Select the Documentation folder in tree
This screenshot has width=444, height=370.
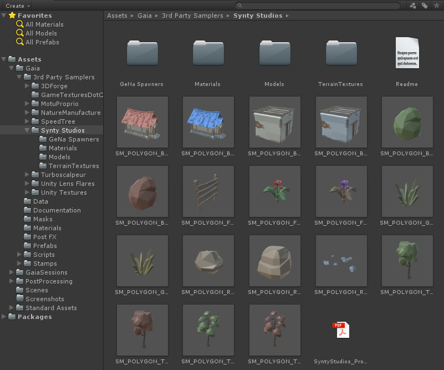coord(57,210)
